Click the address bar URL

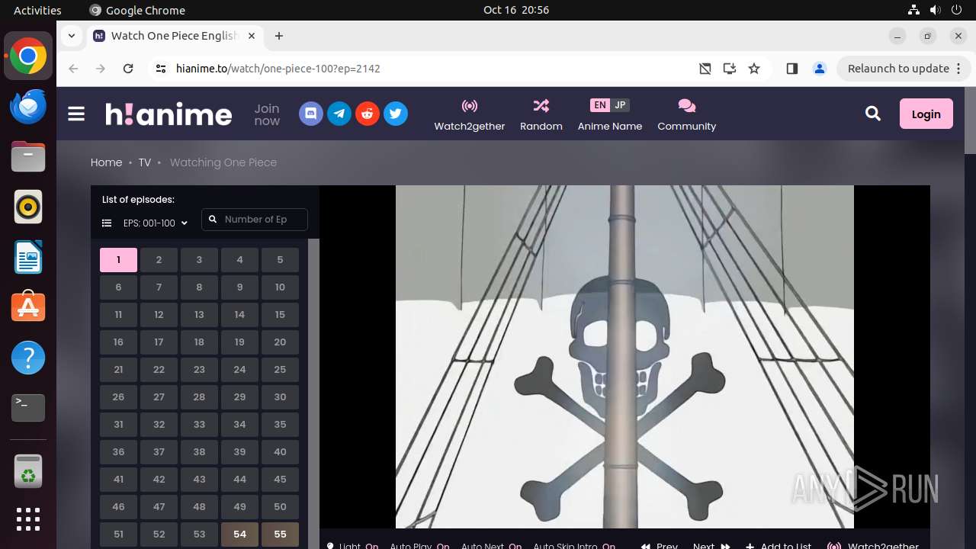tap(278, 69)
